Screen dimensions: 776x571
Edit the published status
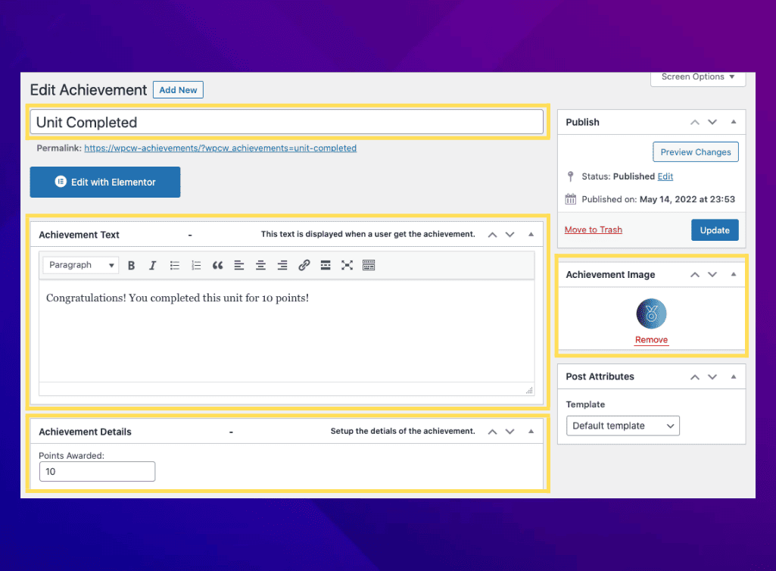665,176
